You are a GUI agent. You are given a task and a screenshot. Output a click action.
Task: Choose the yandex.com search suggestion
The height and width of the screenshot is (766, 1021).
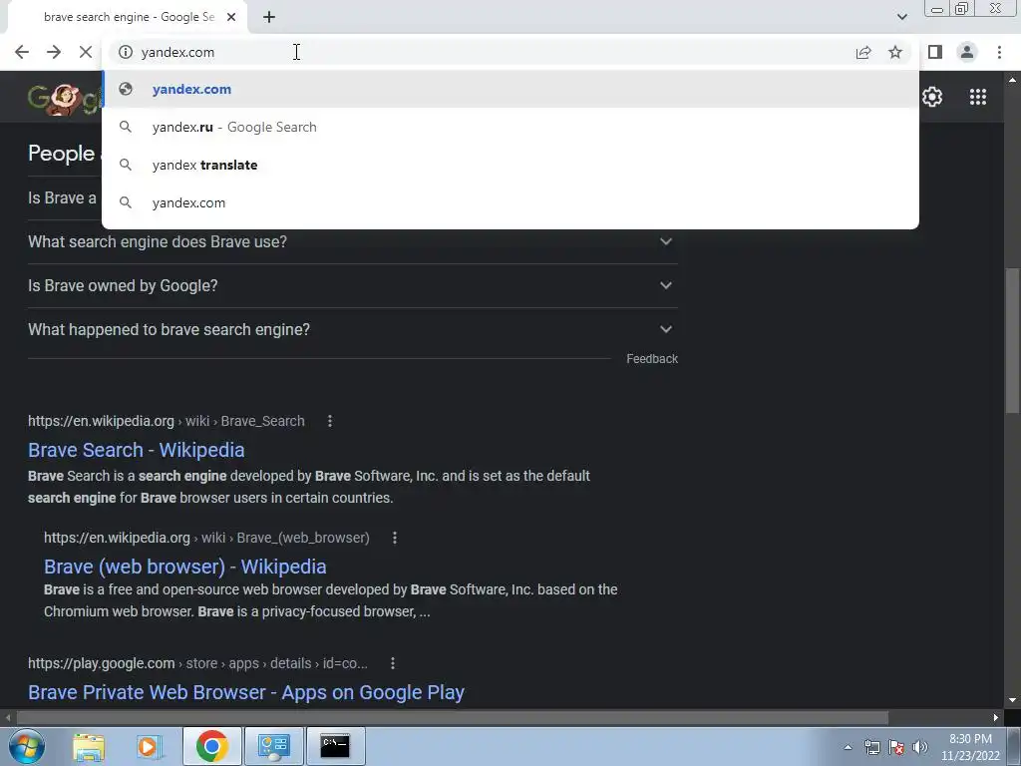tap(510, 202)
